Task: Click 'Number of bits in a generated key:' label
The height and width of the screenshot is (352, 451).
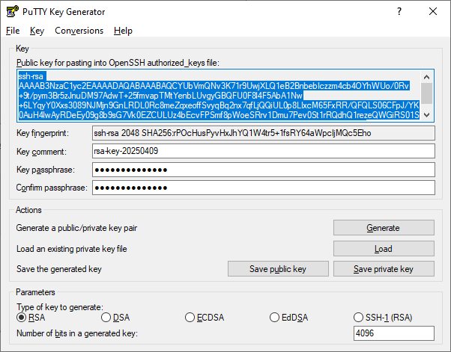Action: [77, 333]
